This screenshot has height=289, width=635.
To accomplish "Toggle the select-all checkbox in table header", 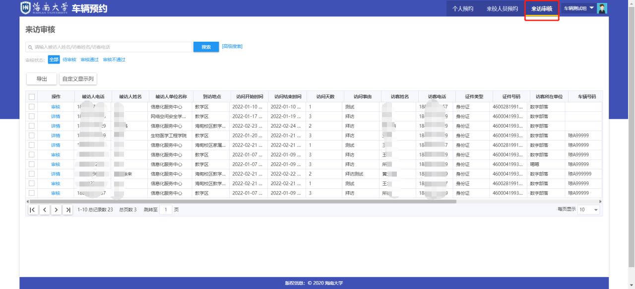I will coord(32,96).
